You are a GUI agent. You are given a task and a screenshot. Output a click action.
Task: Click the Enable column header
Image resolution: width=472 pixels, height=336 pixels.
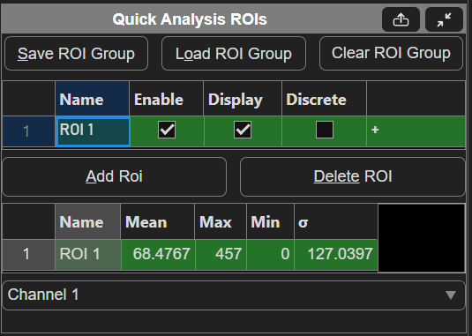click(x=167, y=99)
